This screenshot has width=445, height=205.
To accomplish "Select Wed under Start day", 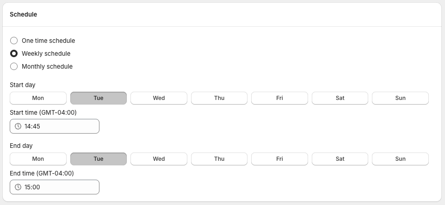I will [x=159, y=98].
